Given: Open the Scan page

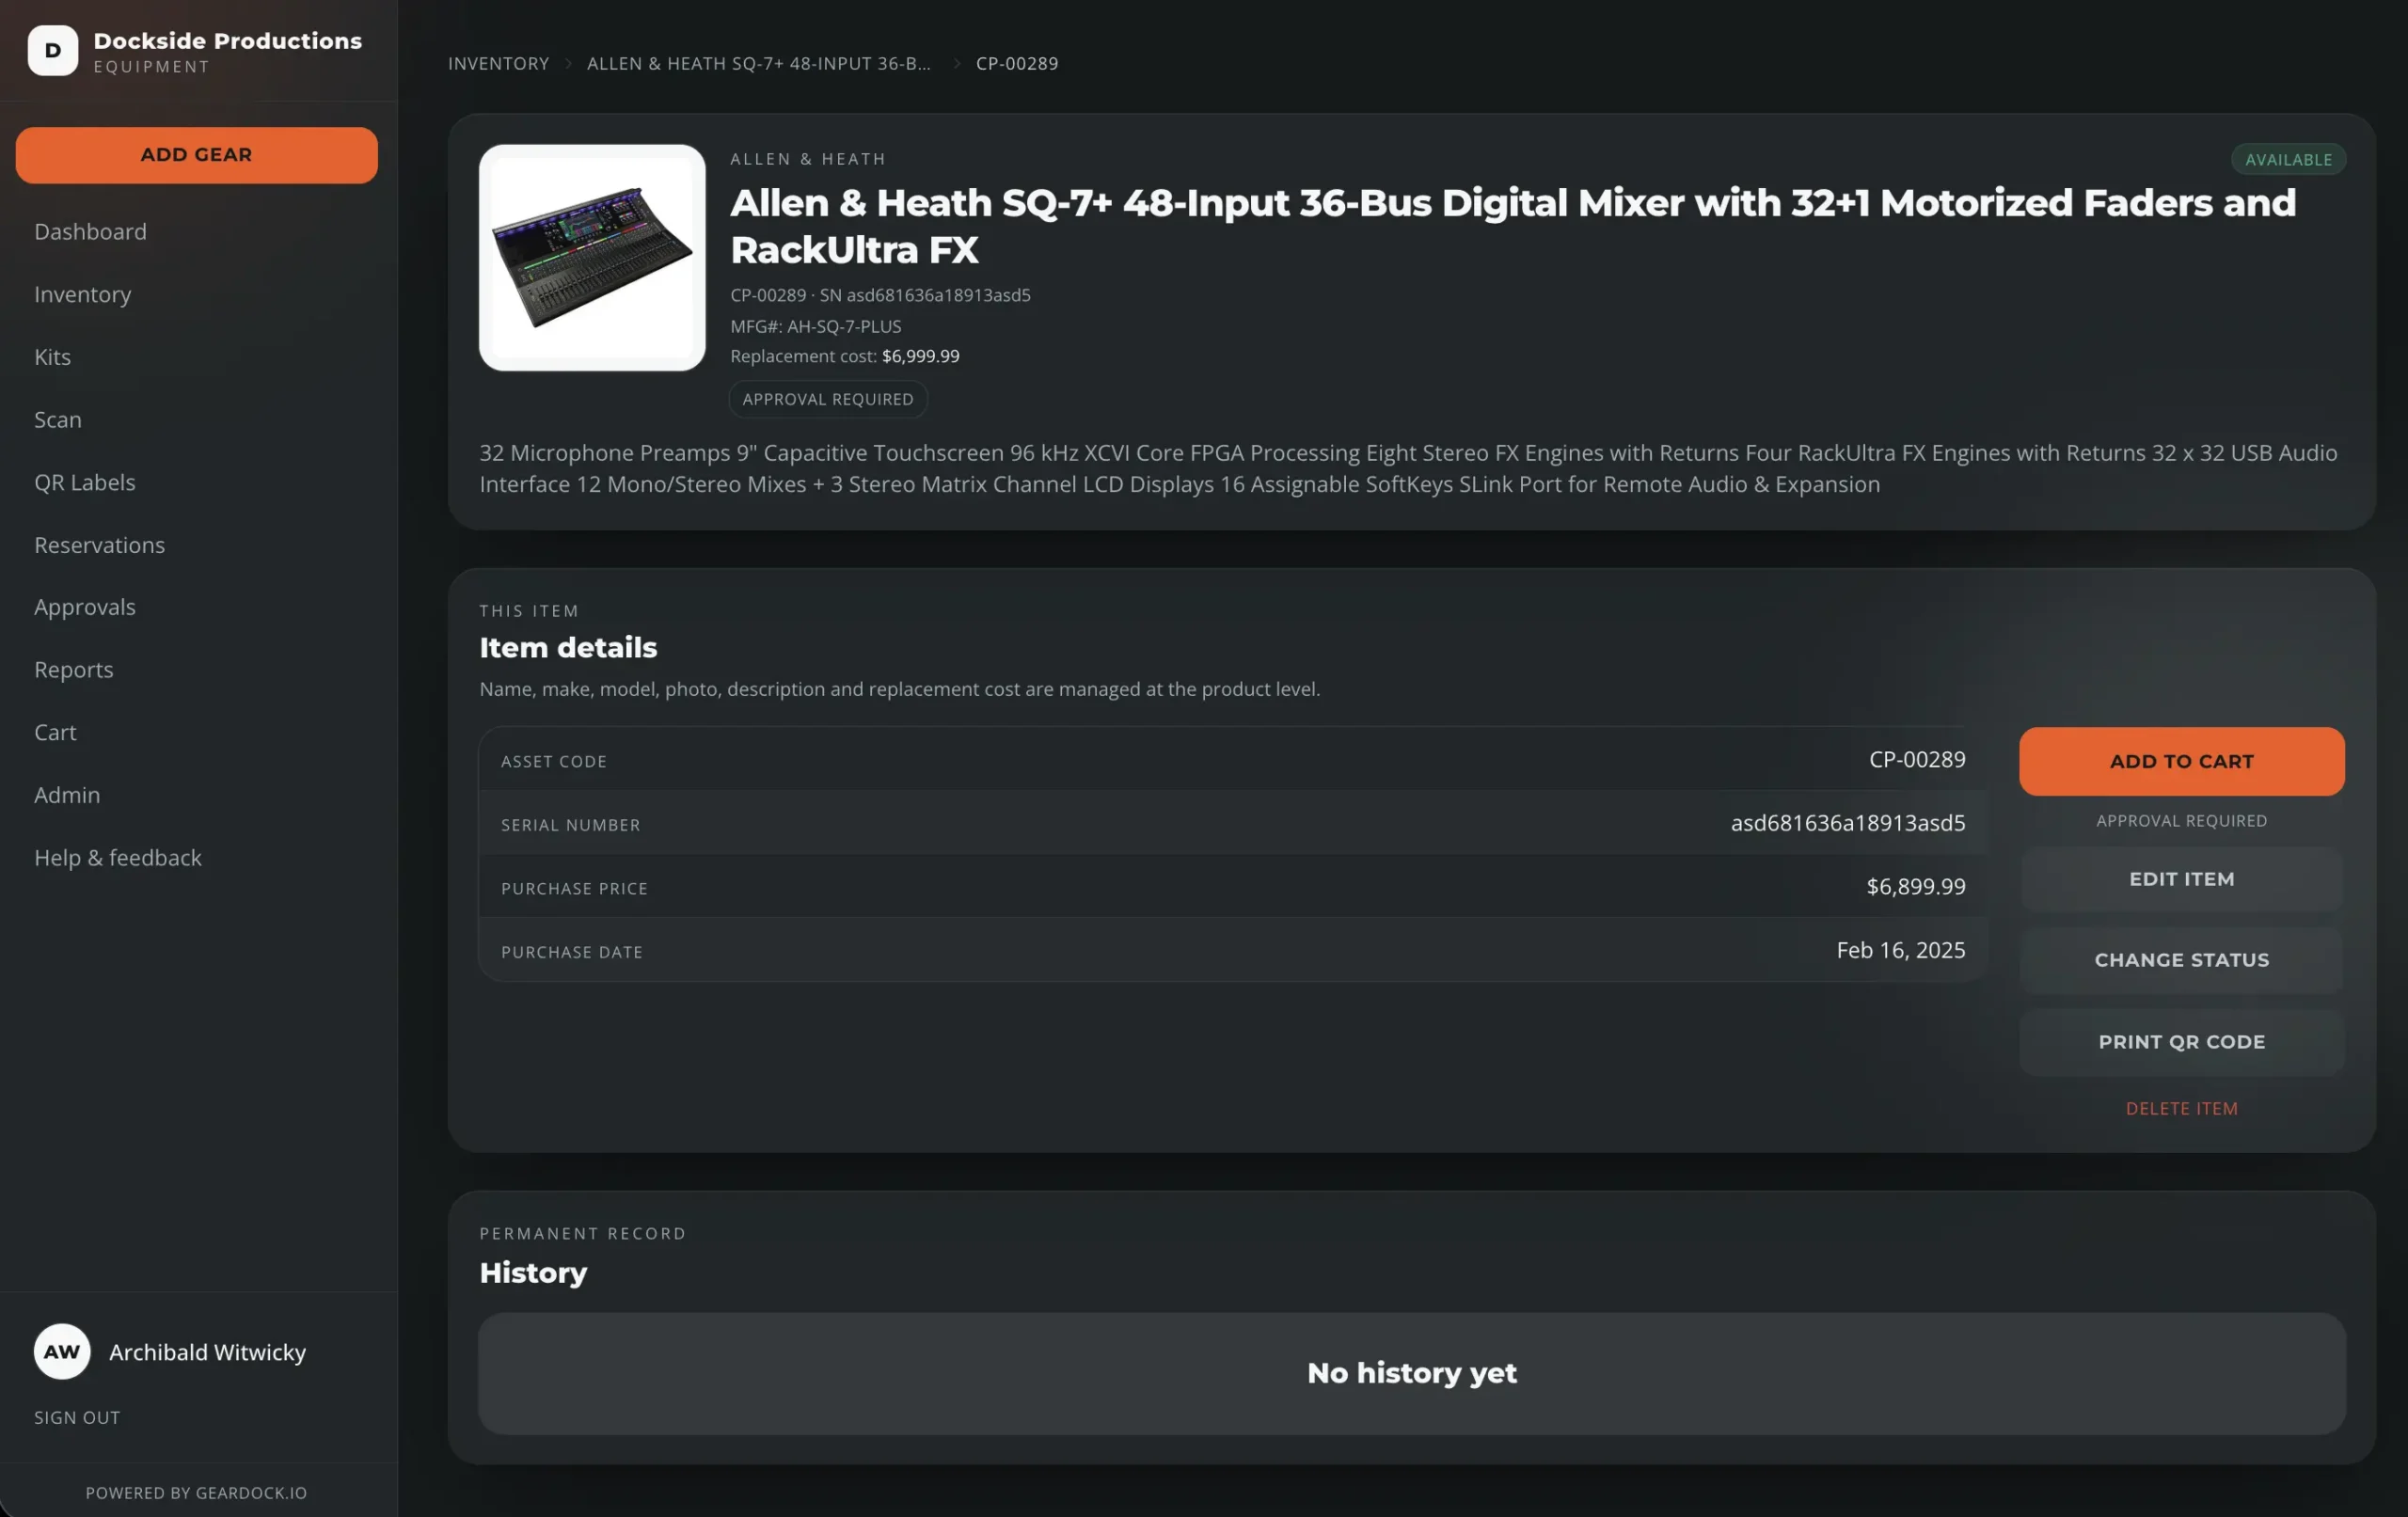Looking at the screenshot, I should pos(58,419).
